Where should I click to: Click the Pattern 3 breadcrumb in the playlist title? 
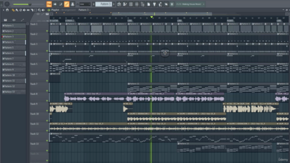pyautogui.click(x=83, y=10)
